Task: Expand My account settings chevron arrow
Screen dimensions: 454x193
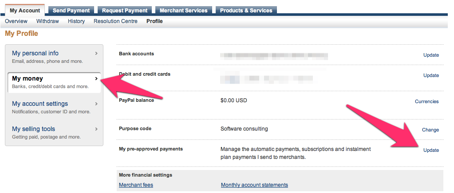Action: [96, 104]
